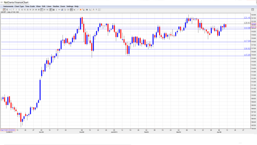Click the grey line-segment toolbar icon
The width and height of the screenshot is (257, 145).
pos(78,10)
